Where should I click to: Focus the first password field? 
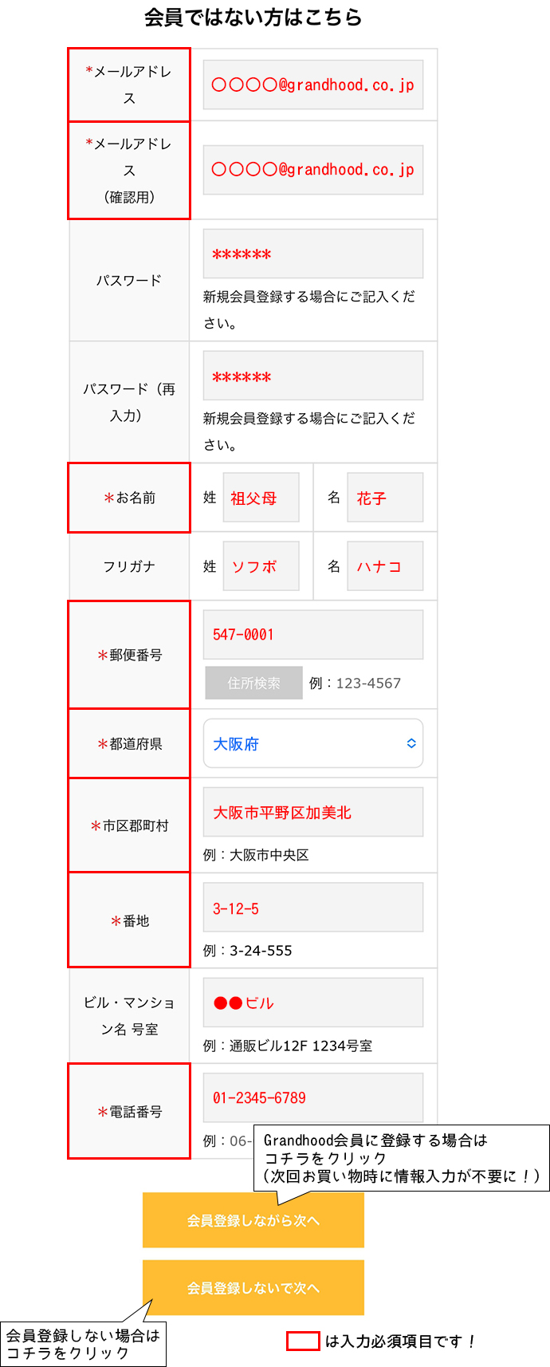313,254
